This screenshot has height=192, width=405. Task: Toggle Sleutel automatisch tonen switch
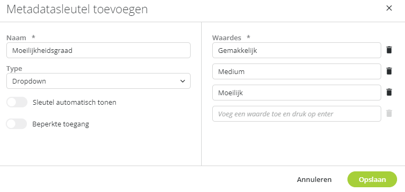17,102
